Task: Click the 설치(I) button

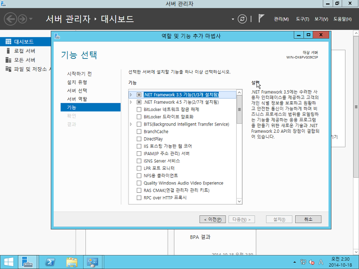Action: click(x=279, y=219)
